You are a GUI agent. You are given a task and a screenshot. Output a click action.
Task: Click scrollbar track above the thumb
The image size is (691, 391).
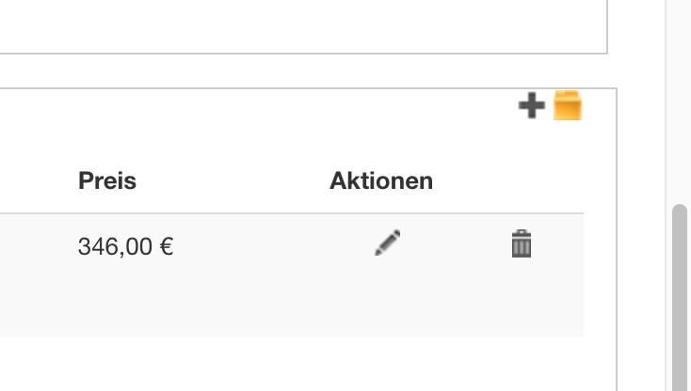point(680,94)
